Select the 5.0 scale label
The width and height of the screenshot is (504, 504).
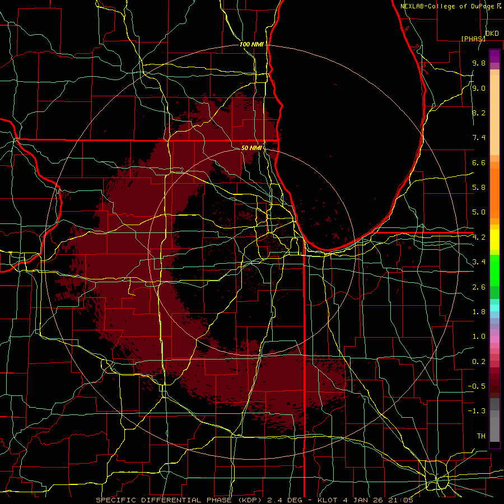point(479,212)
